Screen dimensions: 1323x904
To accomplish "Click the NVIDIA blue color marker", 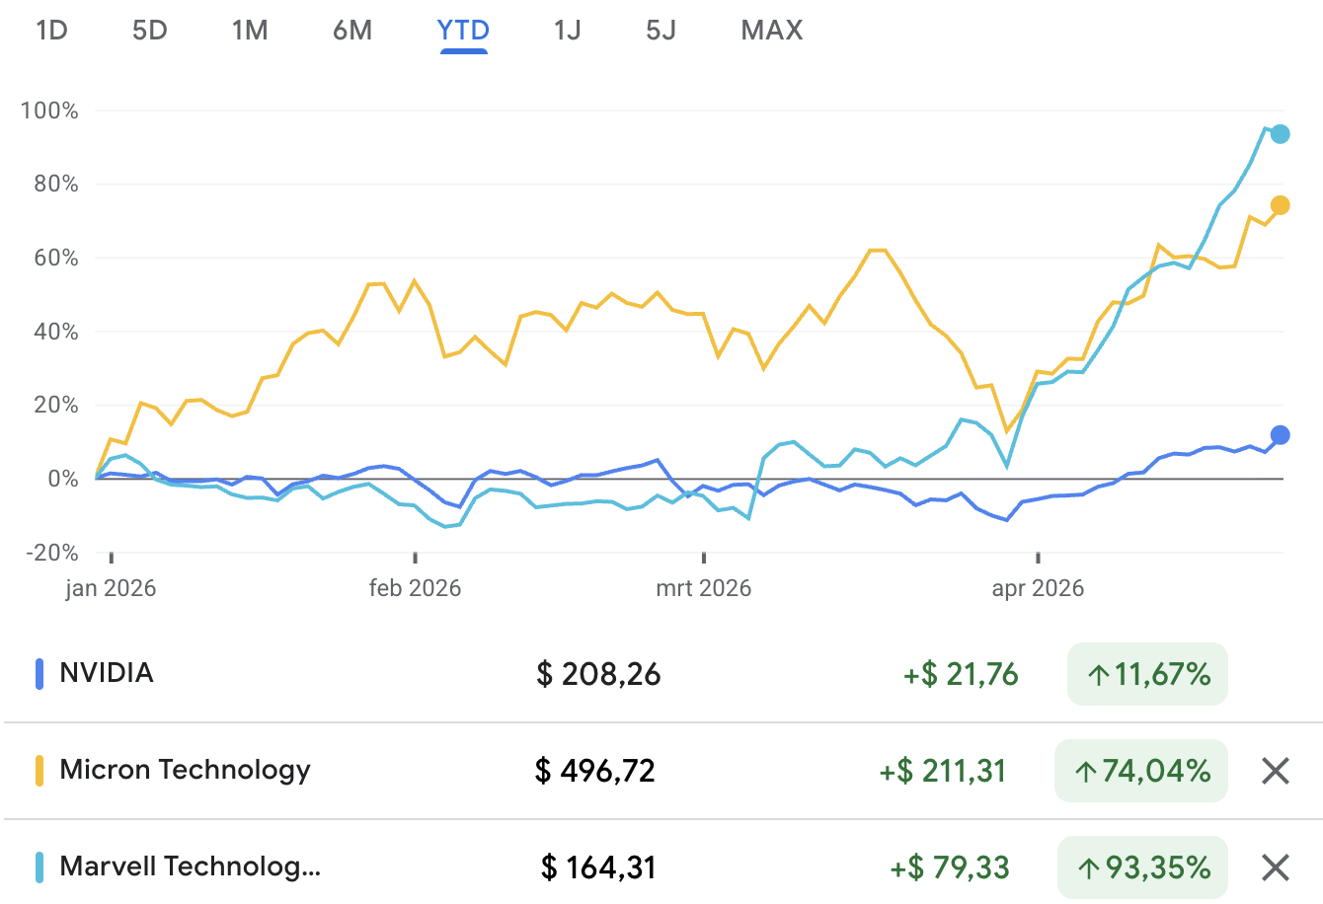I will 39,674.
